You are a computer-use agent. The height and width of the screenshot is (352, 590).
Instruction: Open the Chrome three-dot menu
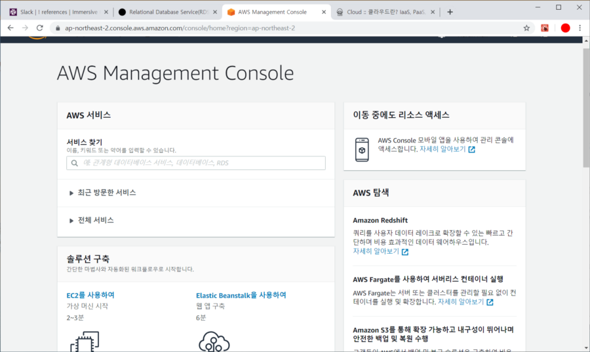click(580, 27)
